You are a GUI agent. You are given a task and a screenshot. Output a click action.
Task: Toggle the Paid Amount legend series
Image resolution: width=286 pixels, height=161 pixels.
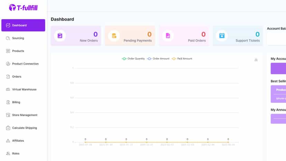[182, 59]
